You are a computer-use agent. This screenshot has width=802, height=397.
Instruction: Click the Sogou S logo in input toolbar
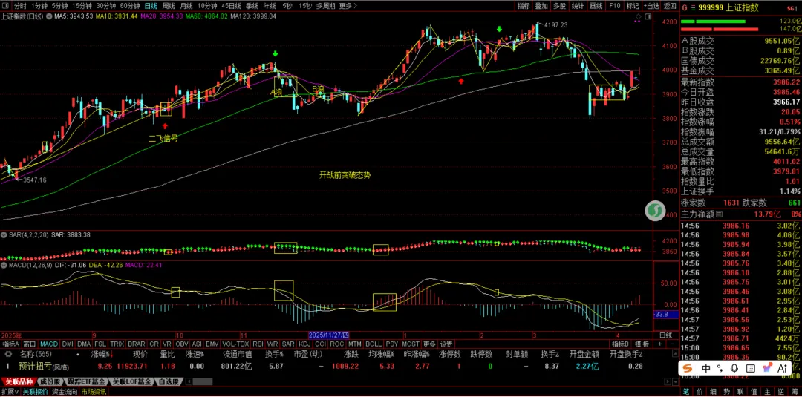[x=688, y=368]
